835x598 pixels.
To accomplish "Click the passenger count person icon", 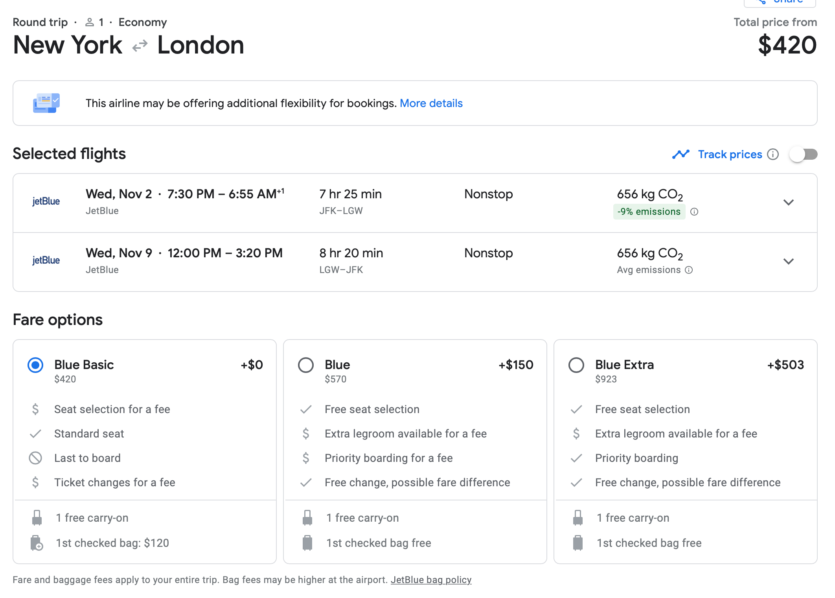I will click(90, 22).
